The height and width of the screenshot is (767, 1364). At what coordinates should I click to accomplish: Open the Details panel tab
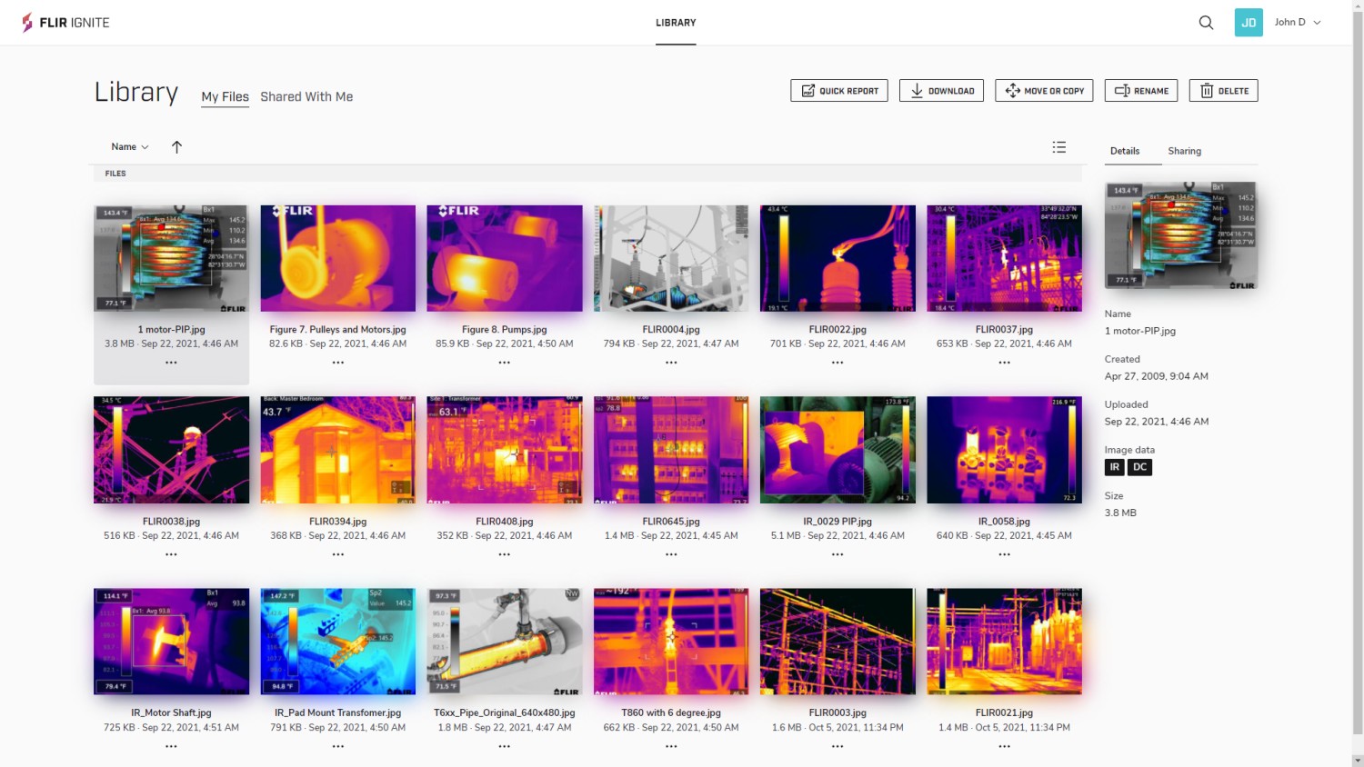click(x=1125, y=151)
